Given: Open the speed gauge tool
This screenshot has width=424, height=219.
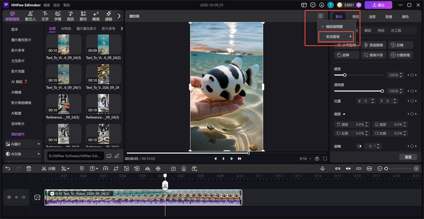Looking at the screenshot, I should pos(106,168).
